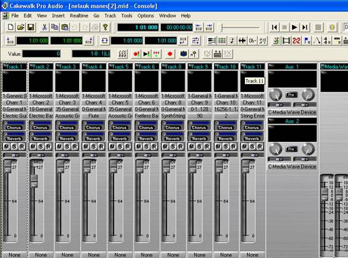348x258 pixels.
Task: Mute Track 11 with M button
Action: [x=244, y=146]
